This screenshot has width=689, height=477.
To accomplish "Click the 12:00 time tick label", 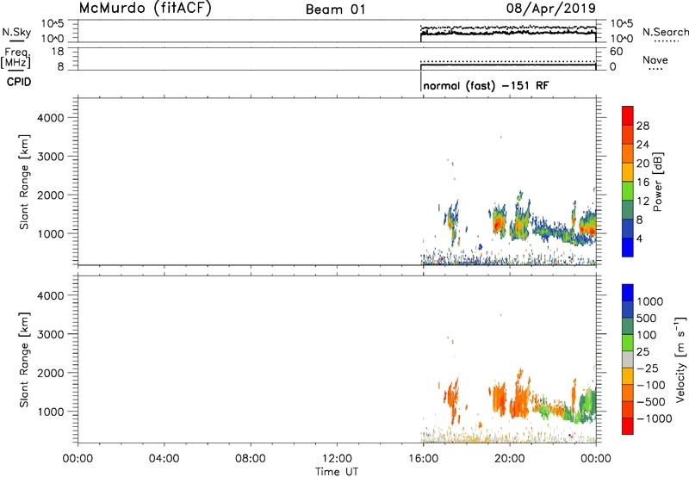I will (x=337, y=459).
